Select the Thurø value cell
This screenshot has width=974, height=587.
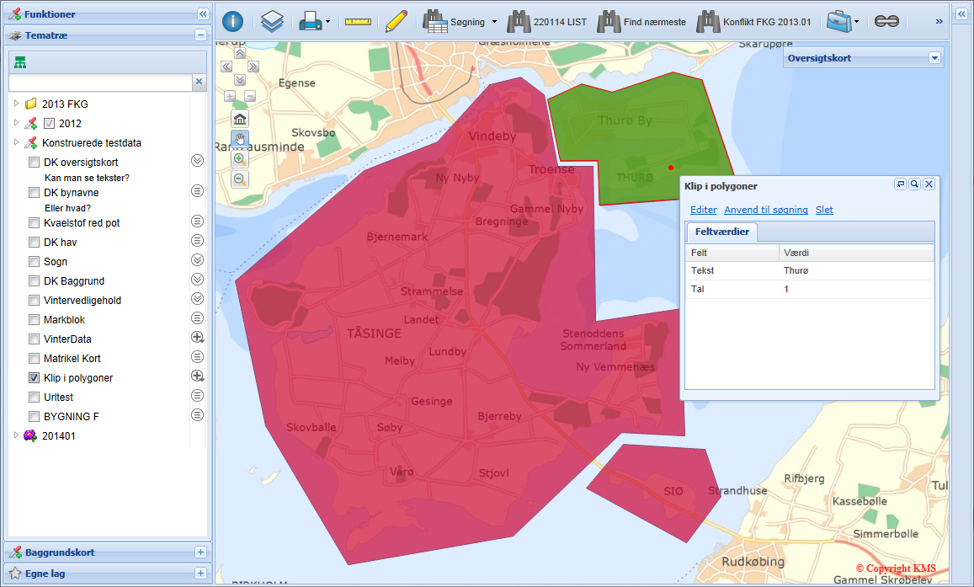(857, 271)
